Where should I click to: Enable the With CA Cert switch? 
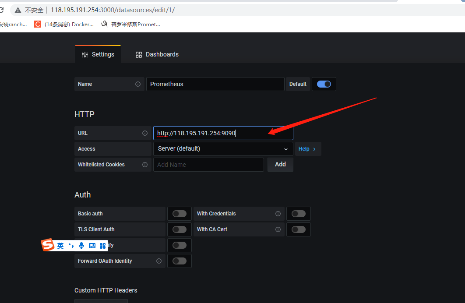(x=298, y=229)
